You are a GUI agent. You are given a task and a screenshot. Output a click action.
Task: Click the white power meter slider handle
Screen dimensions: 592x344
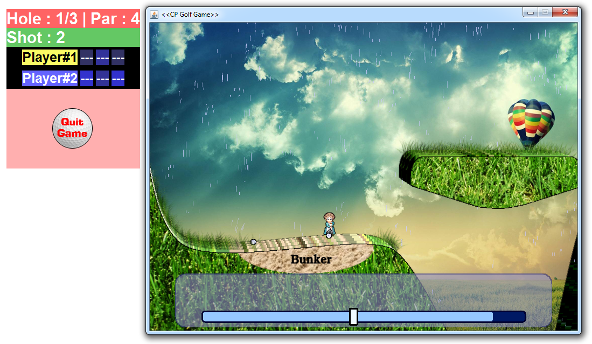[353, 317]
